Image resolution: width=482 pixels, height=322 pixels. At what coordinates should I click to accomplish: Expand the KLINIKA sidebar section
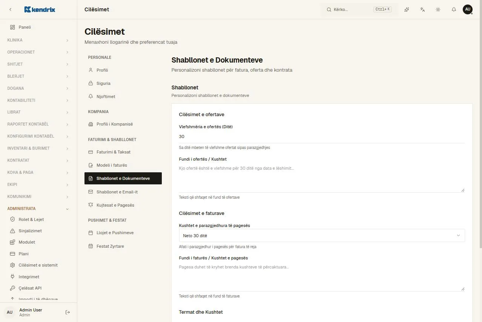(x=38, y=40)
